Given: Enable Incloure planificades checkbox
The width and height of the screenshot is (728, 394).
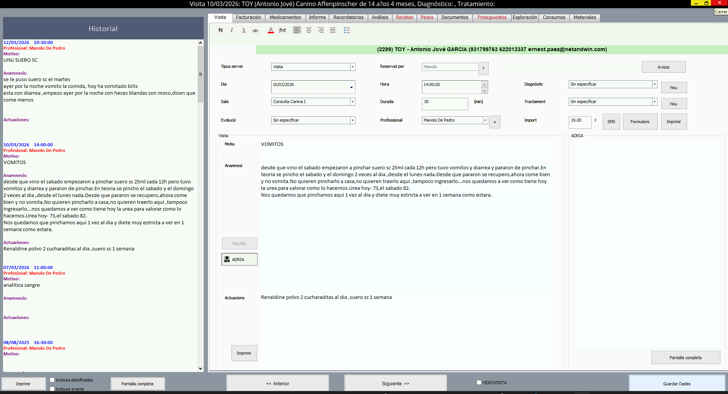Looking at the screenshot, I should [x=52, y=380].
